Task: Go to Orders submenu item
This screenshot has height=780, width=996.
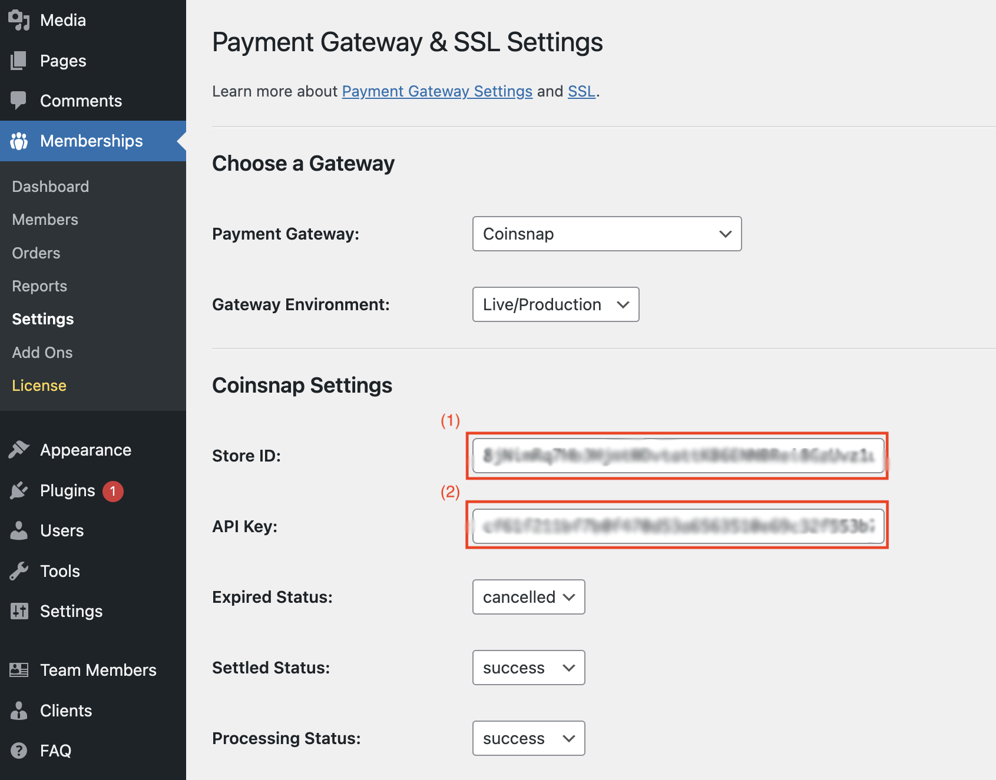Action: tap(36, 253)
